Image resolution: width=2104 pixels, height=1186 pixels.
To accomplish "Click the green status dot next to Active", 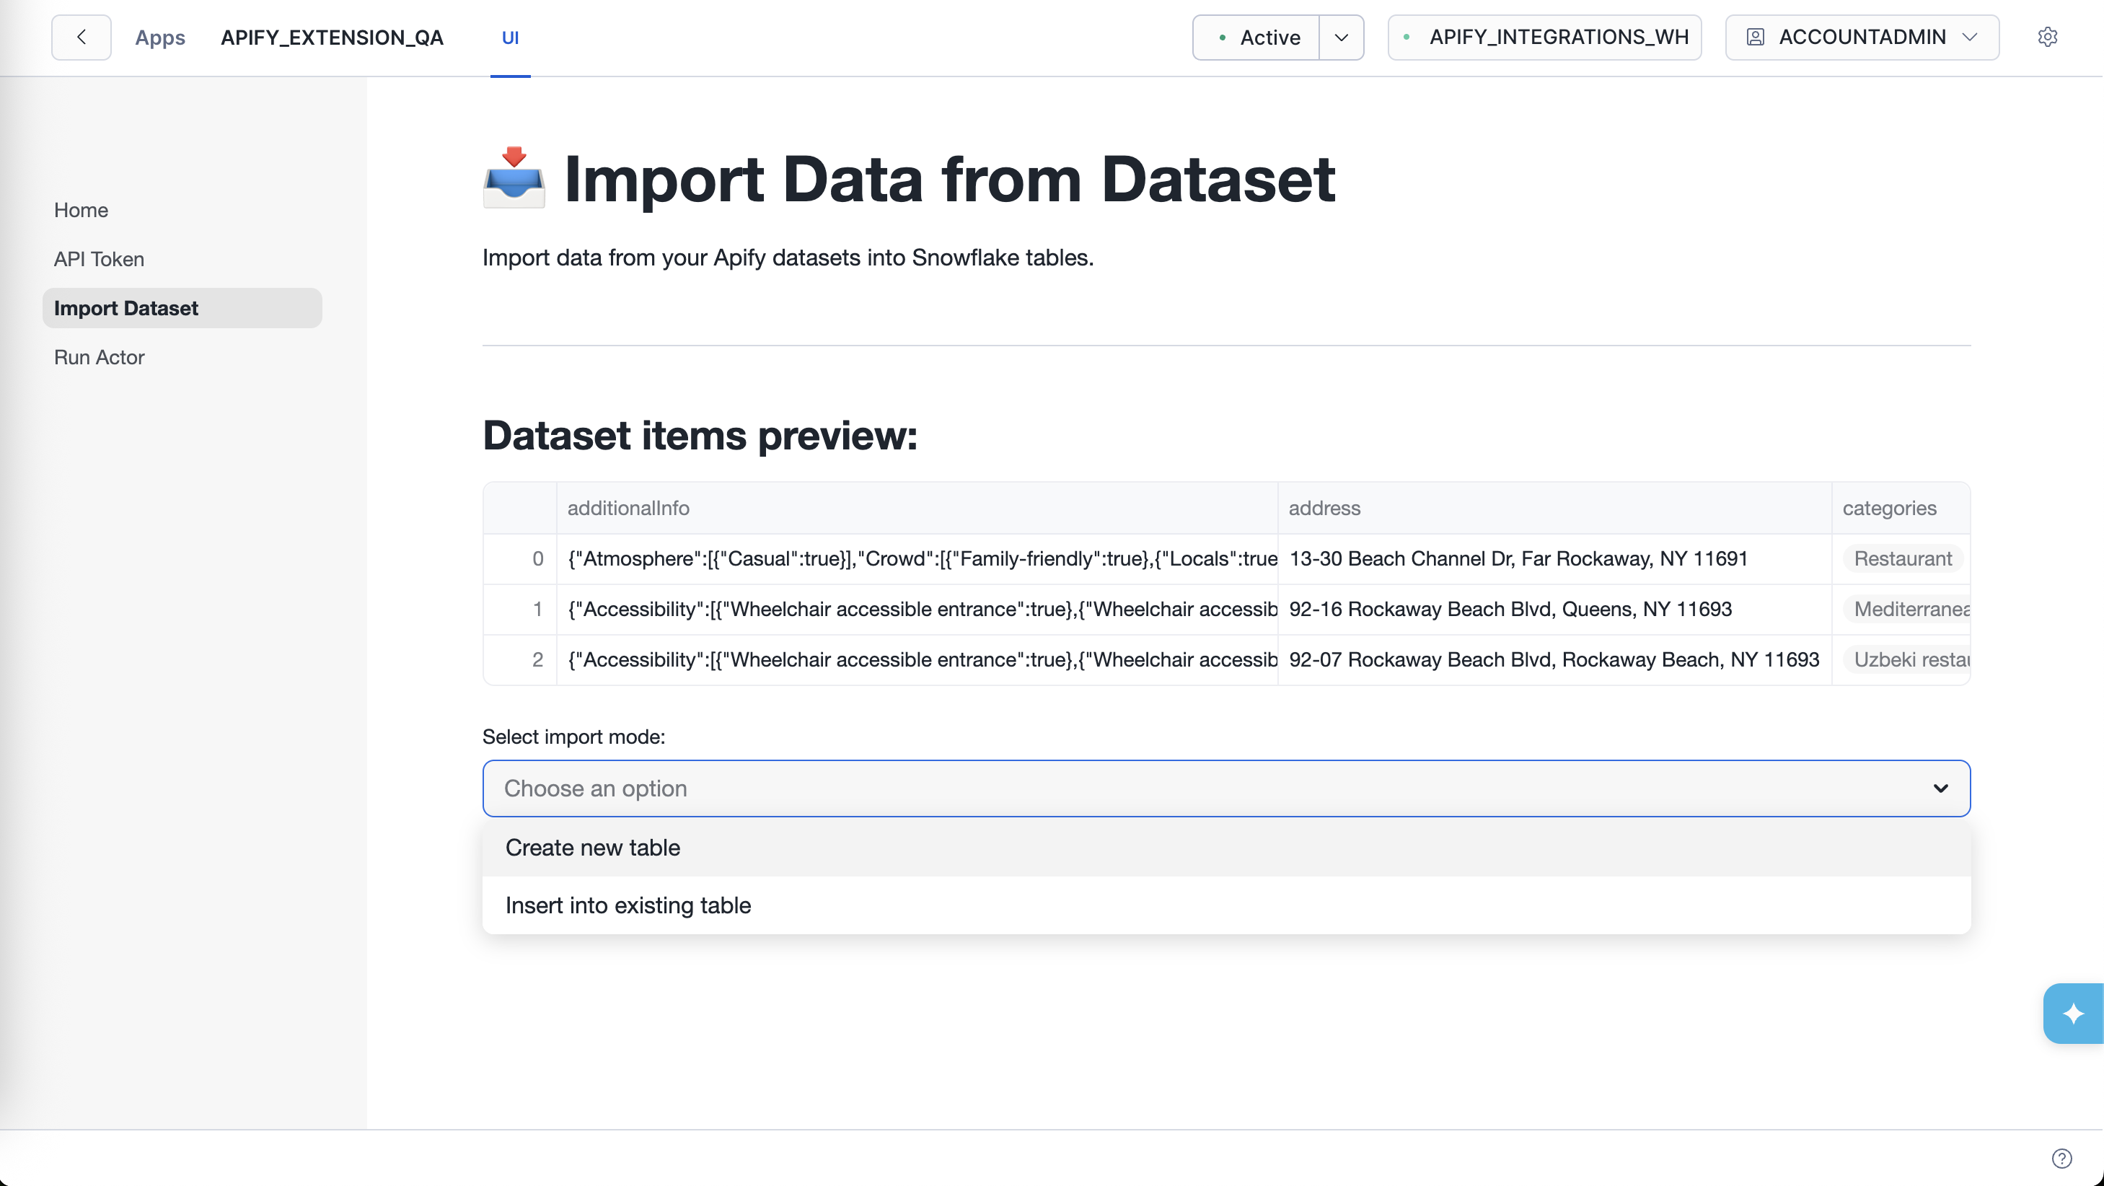I will 1222,38.
